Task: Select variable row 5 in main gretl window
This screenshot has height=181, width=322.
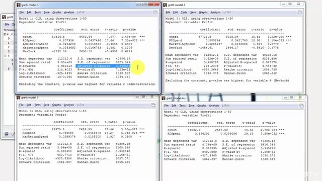Action: [9, 69]
